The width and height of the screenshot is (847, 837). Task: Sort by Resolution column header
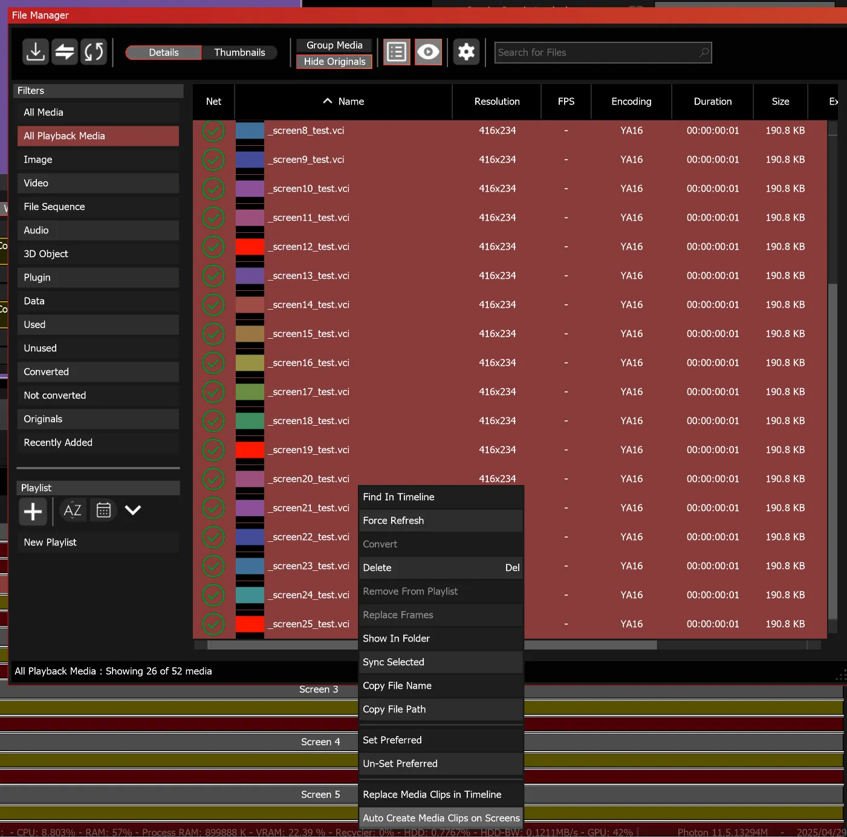click(497, 102)
